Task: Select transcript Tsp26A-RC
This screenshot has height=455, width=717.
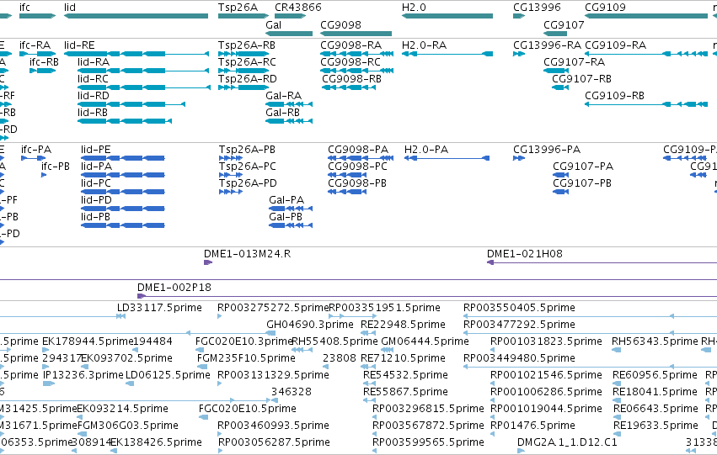Action: [243, 71]
